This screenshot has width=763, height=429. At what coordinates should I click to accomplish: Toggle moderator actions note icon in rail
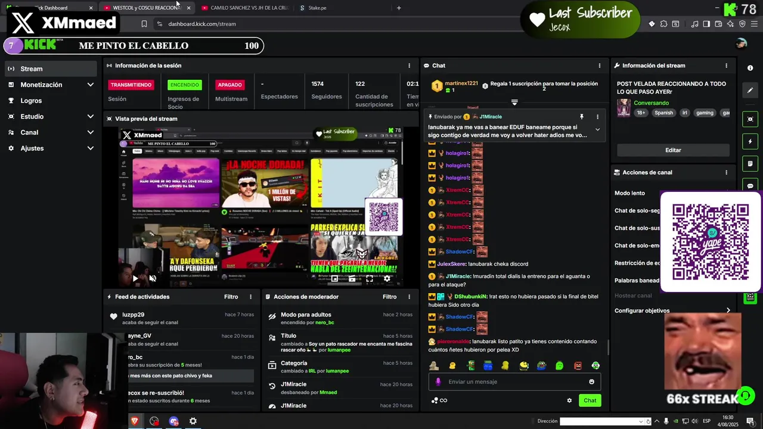[x=750, y=164]
